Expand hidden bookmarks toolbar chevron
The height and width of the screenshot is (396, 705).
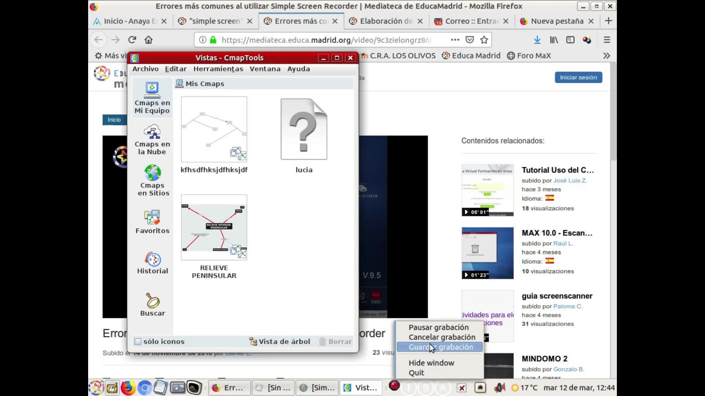pyautogui.click(x=606, y=56)
